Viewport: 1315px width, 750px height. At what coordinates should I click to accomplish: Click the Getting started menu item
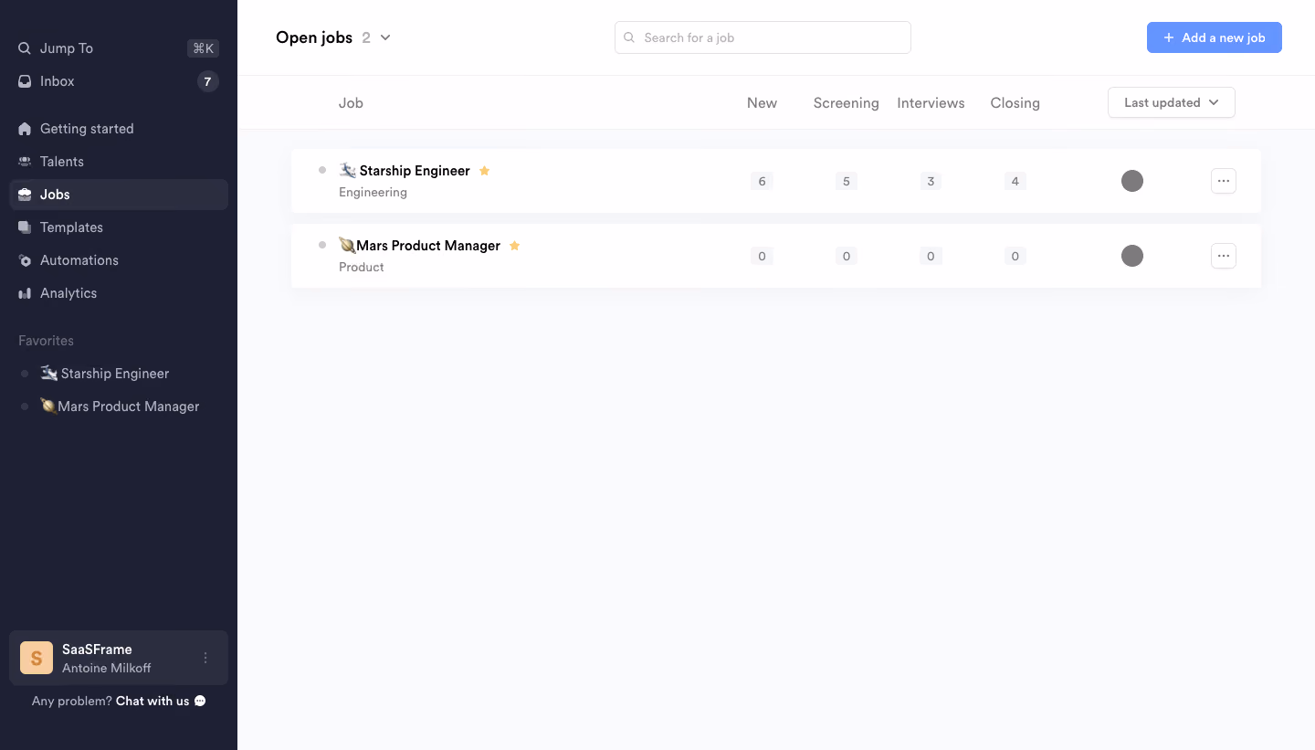(119, 129)
